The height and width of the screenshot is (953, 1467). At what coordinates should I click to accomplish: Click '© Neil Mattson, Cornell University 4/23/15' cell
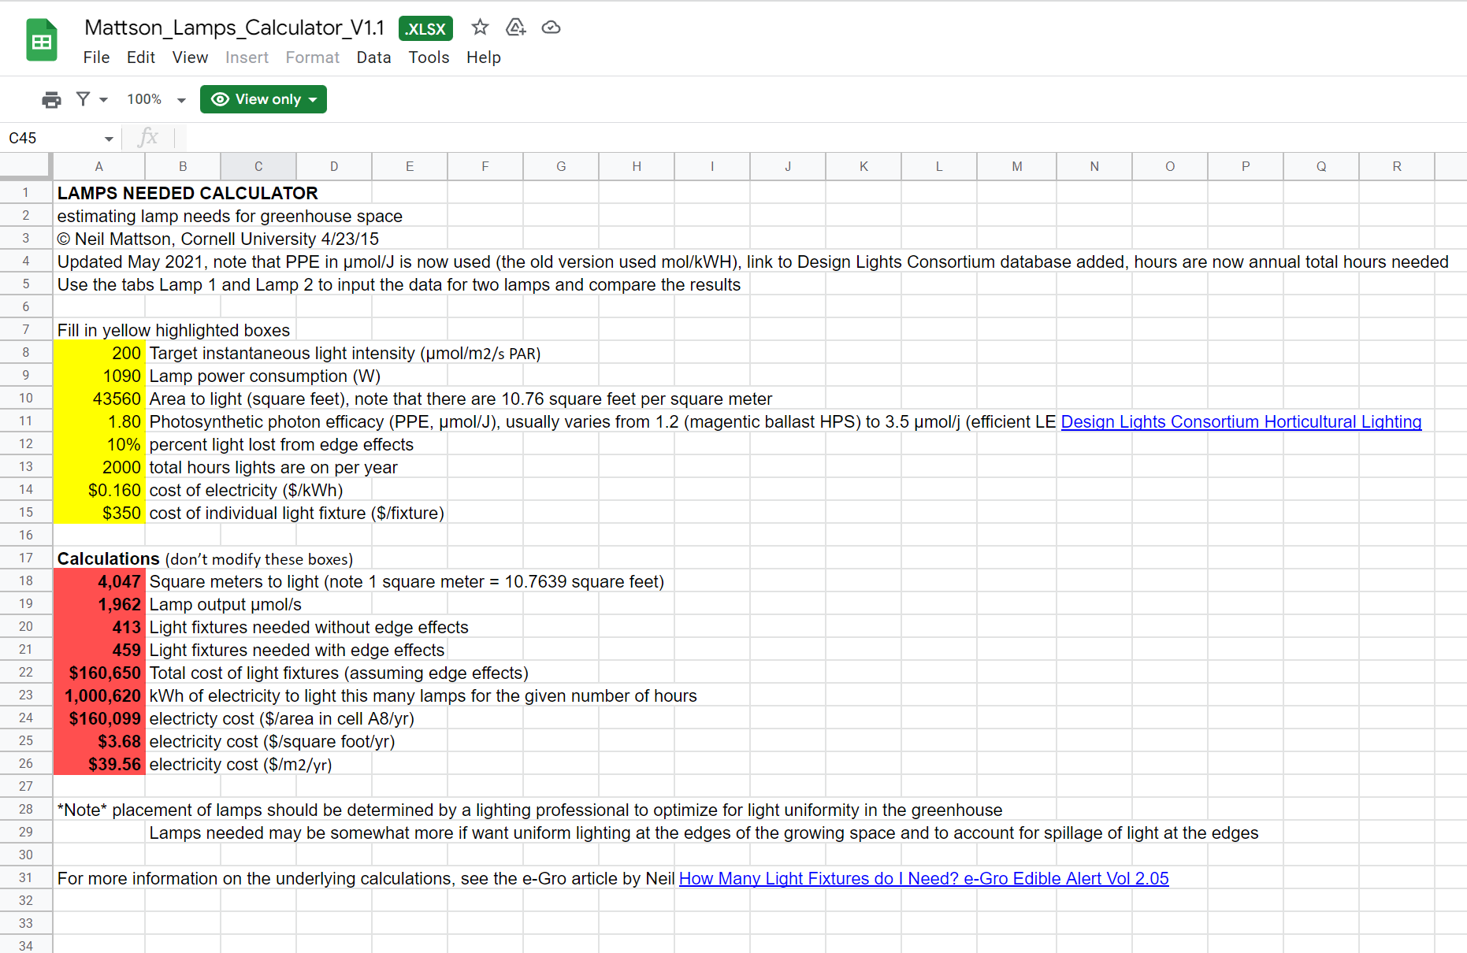217,239
